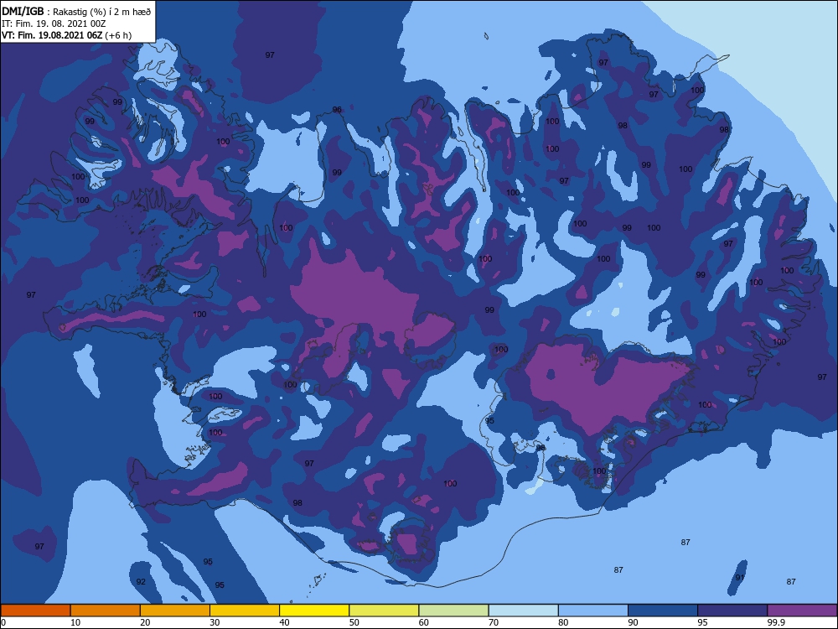Click the '96' humidity value on the map
This screenshot has width=838, height=629.
[337, 110]
